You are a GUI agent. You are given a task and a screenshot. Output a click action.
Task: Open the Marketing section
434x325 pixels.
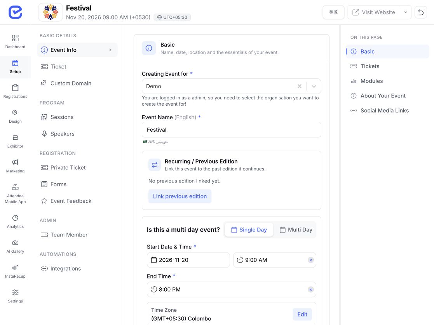15,166
